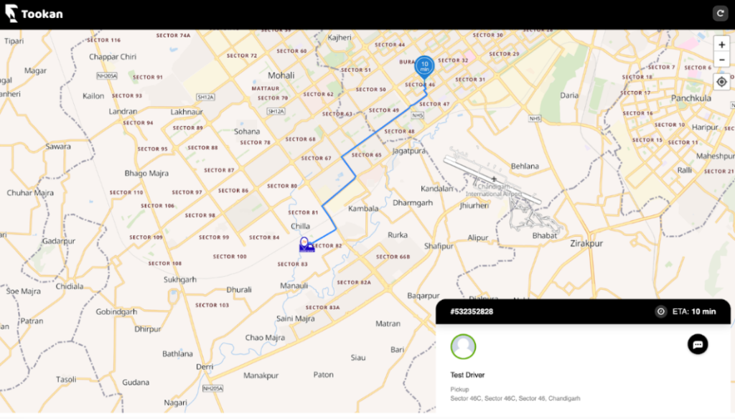
Task: Click the Zirakpur label on map
Action: [x=586, y=243]
